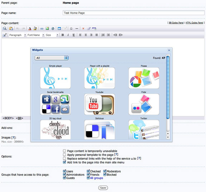The height and width of the screenshot is (192, 206).
Task: Check 'Replace external links' with u.to option
Action: click(x=64, y=158)
